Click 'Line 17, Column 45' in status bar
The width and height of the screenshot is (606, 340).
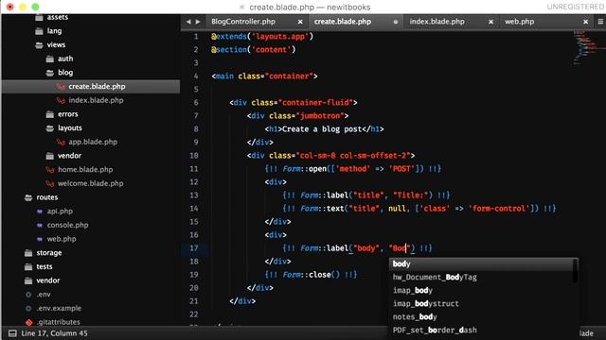pyautogui.click(x=55, y=333)
